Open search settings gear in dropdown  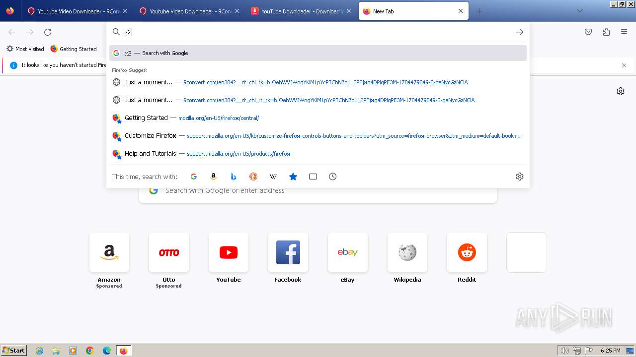pos(520,177)
